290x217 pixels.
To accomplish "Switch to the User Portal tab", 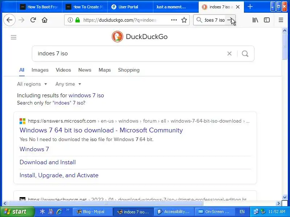I will [x=130, y=7].
